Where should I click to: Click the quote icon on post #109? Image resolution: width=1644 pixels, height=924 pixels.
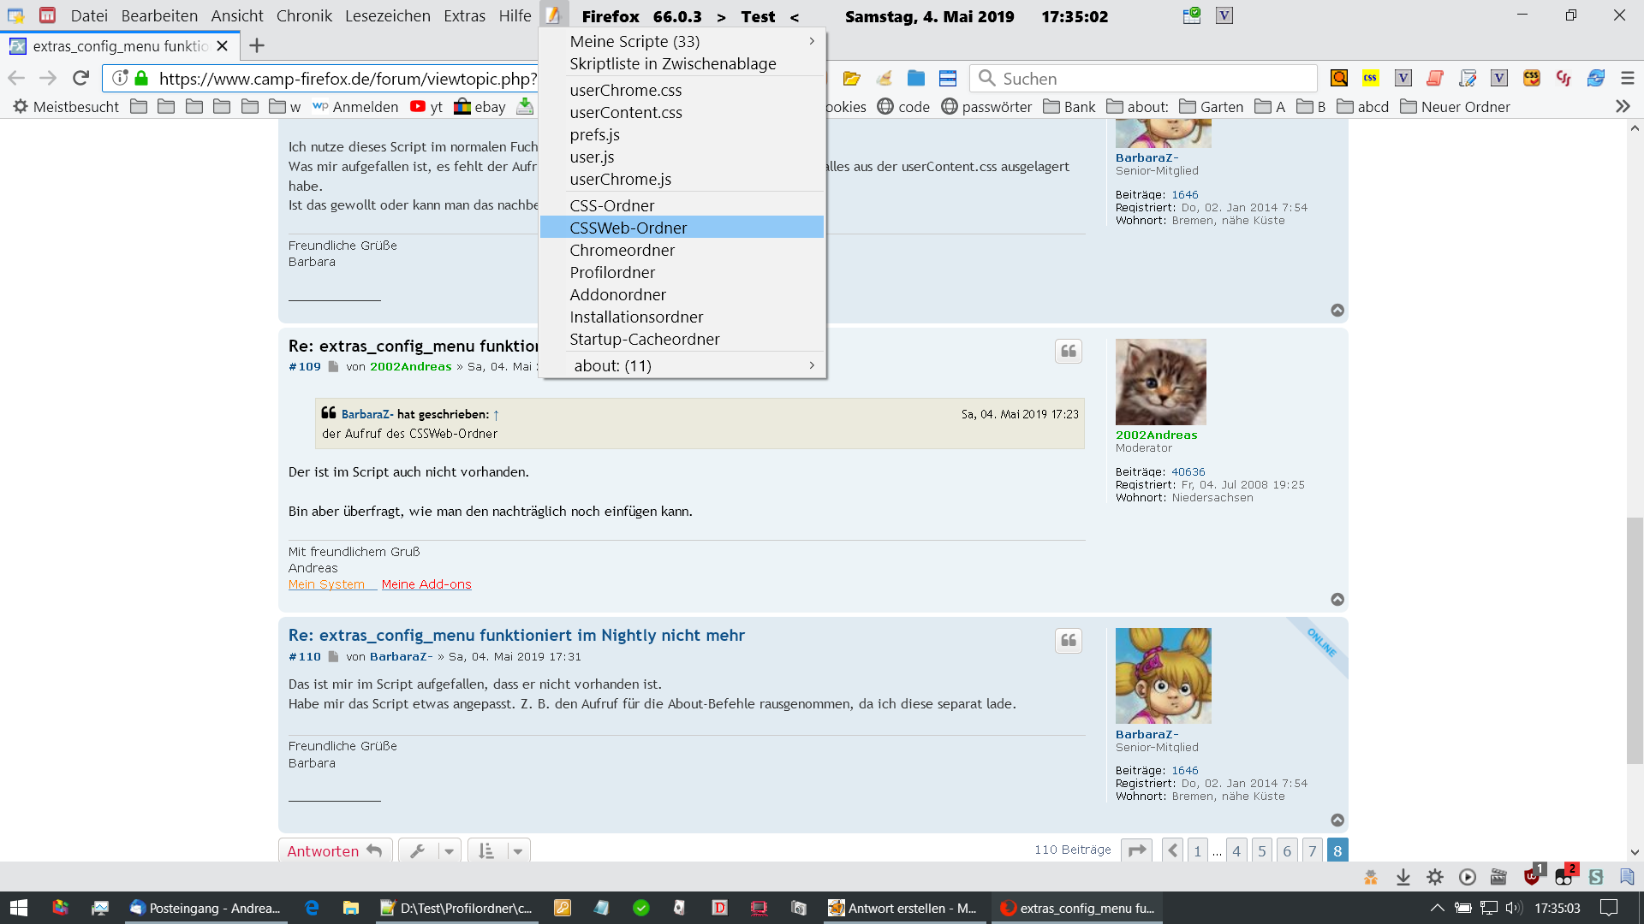[1068, 352]
